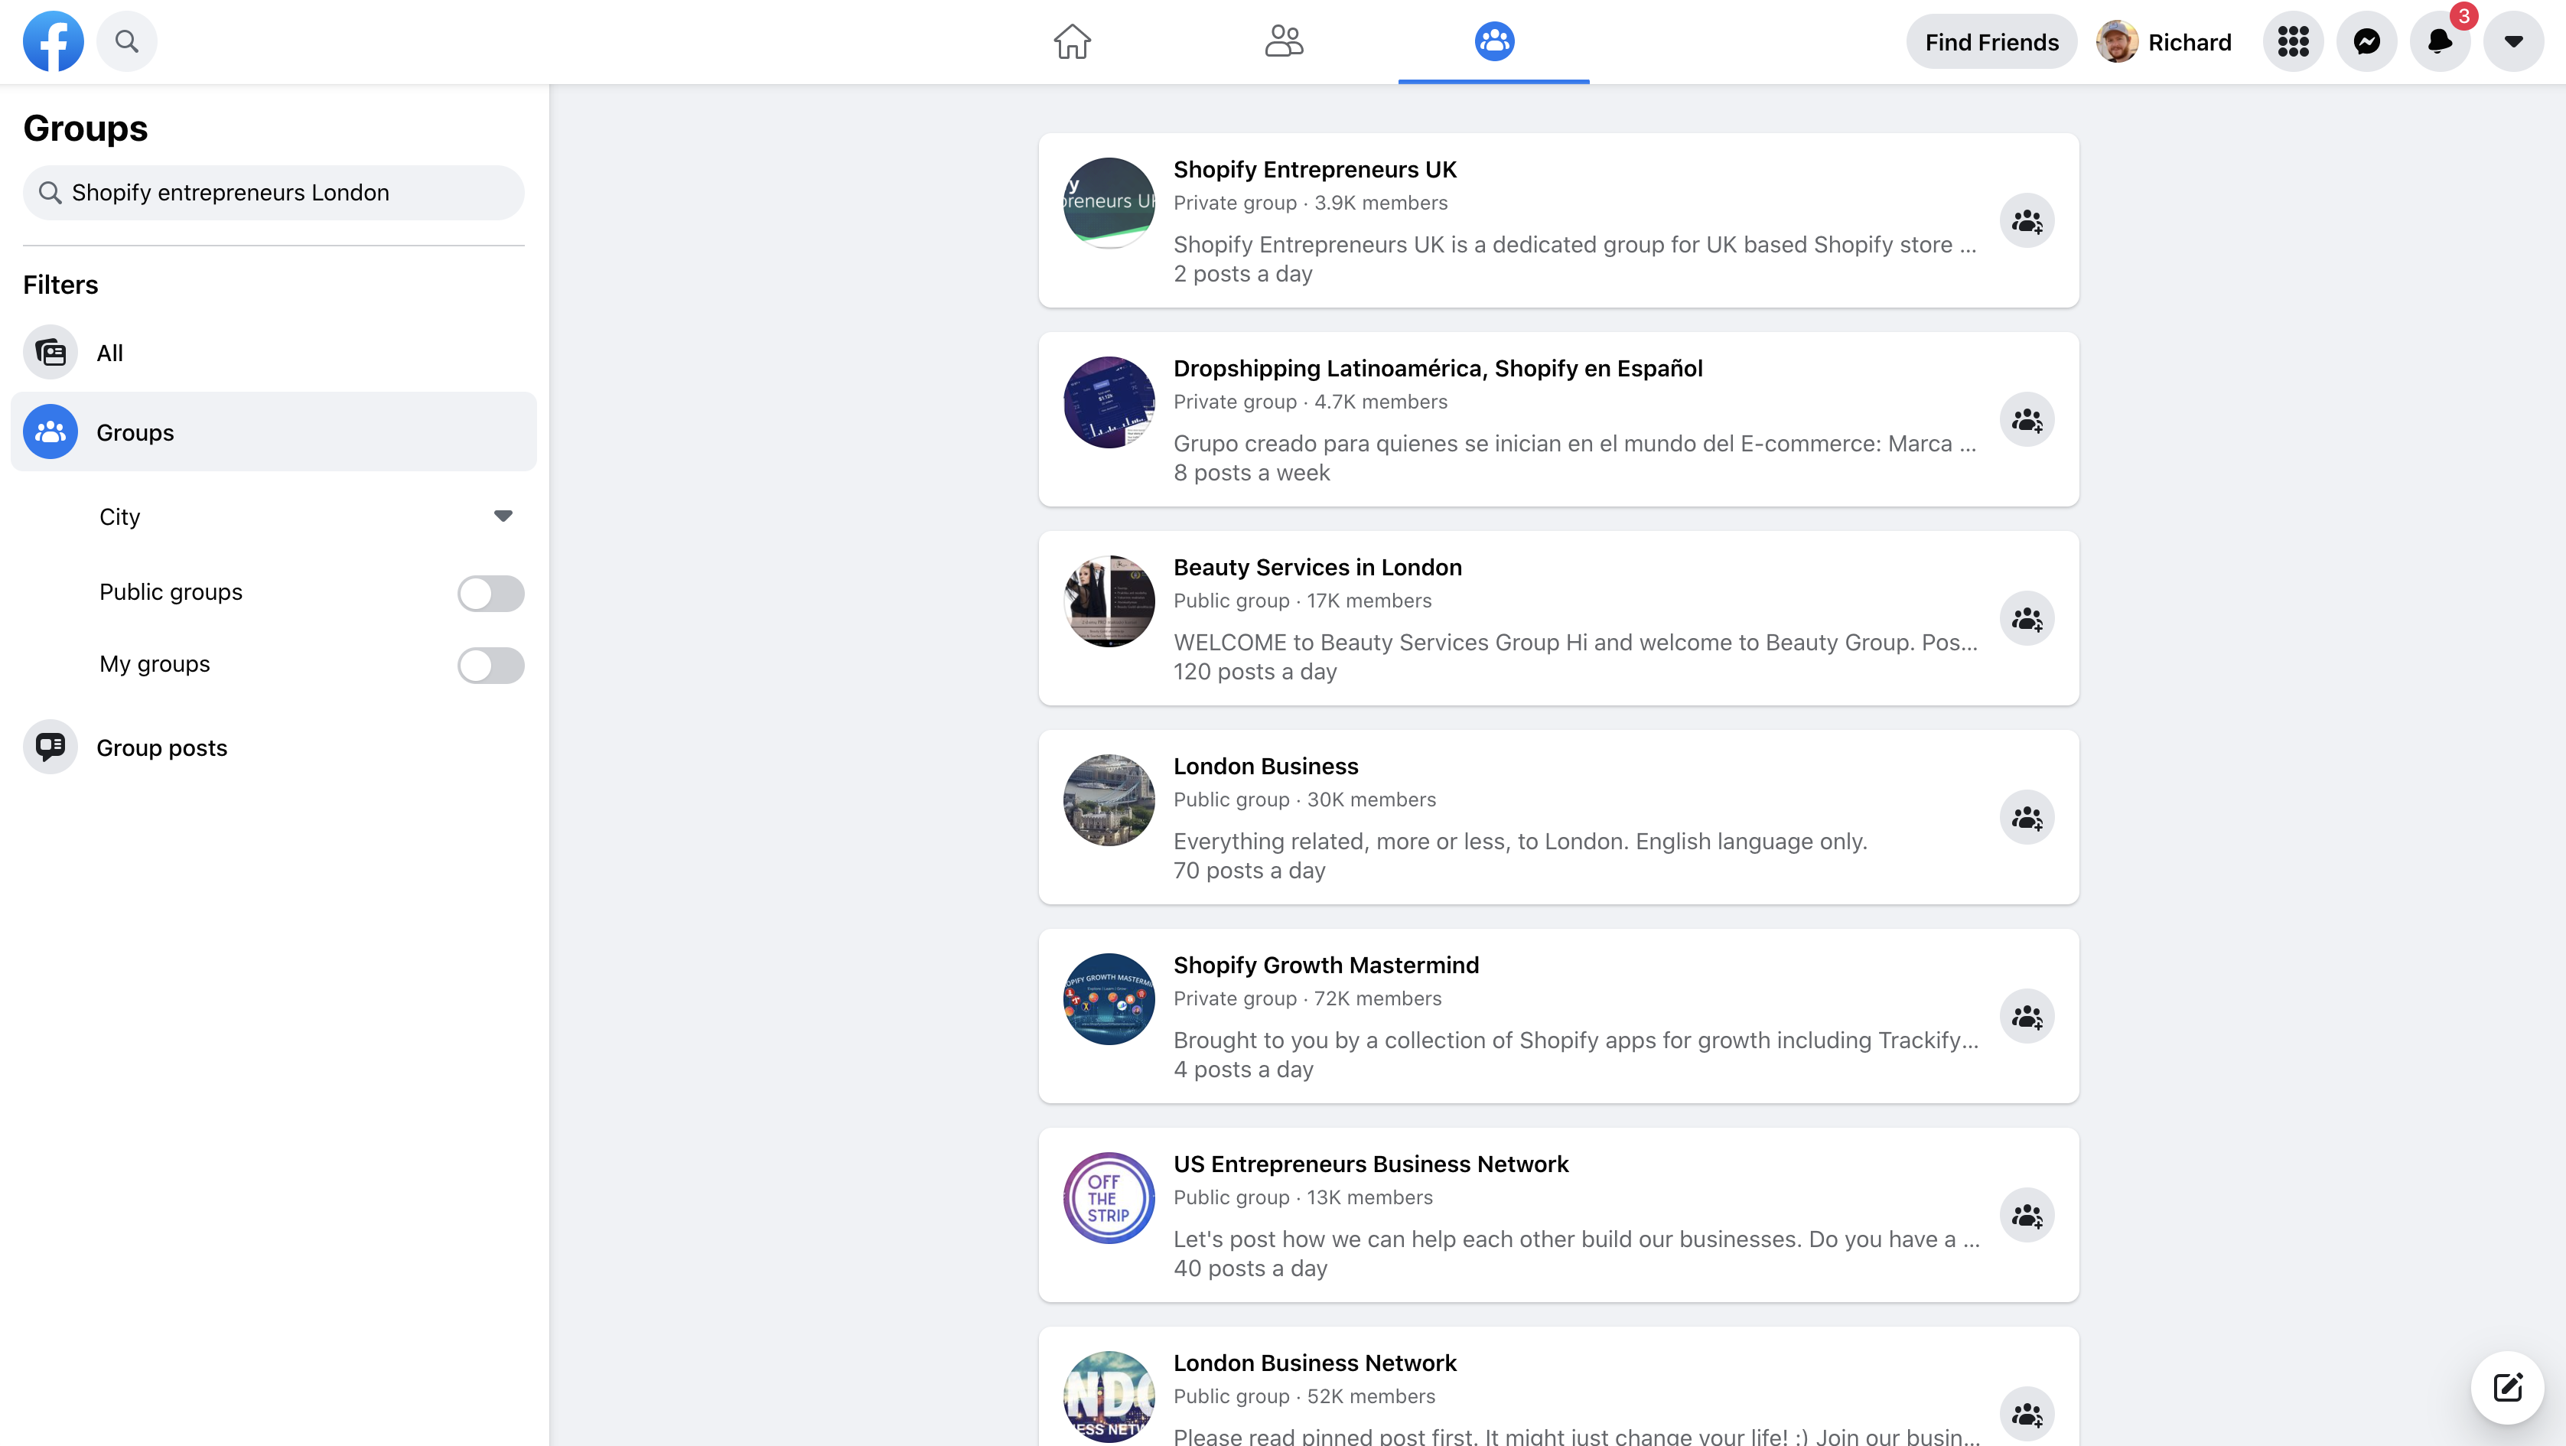The height and width of the screenshot is (1446, 2566).
Task: Compose a new message with pencil icon
Action: point(2507,1387)
